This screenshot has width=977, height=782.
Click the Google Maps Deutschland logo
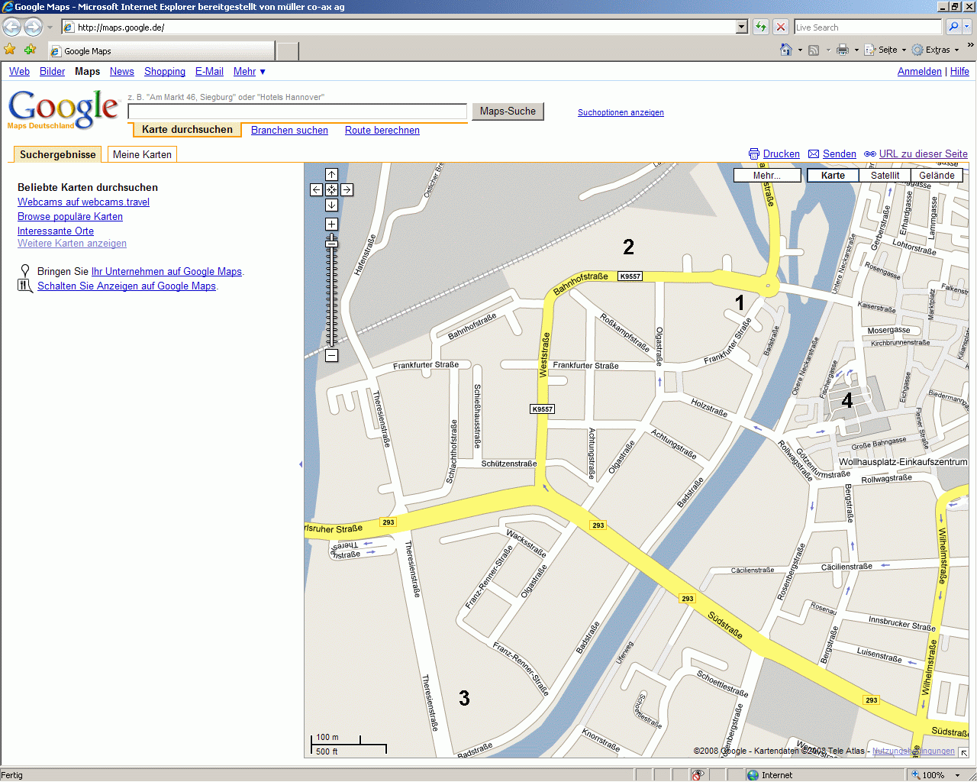pyautogui.click(x=63, y=109)
